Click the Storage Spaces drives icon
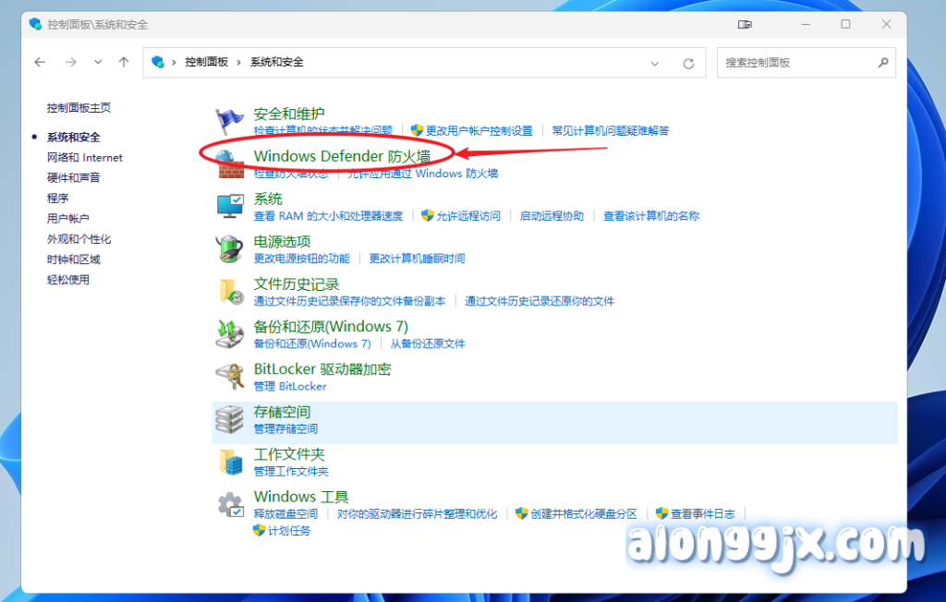Screen dimensions: 946x602 click(x=229, y=419)
